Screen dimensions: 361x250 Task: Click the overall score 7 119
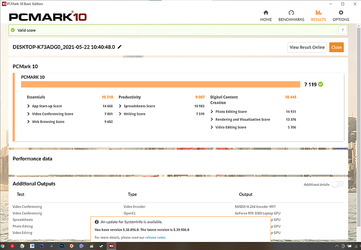[x=310, y=84]
